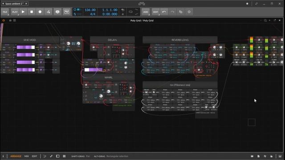Toggle full screen arrows icon
This screenshot has width=285, height=160.
click(x=256, y=4)
